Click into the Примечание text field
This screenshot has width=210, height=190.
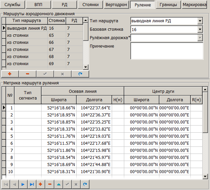[166, 51]
